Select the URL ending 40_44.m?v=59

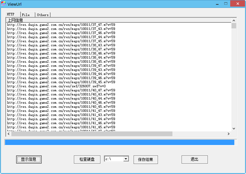click(x=61, y=99)
